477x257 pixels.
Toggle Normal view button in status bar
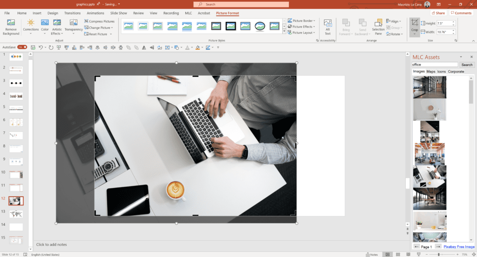point(387,255)
